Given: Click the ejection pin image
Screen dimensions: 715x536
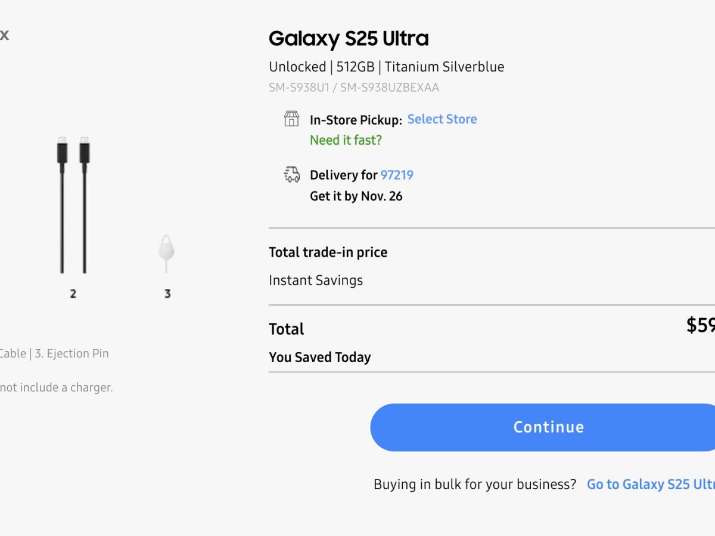Looking at the screenshot, I should tap(166, 253).
